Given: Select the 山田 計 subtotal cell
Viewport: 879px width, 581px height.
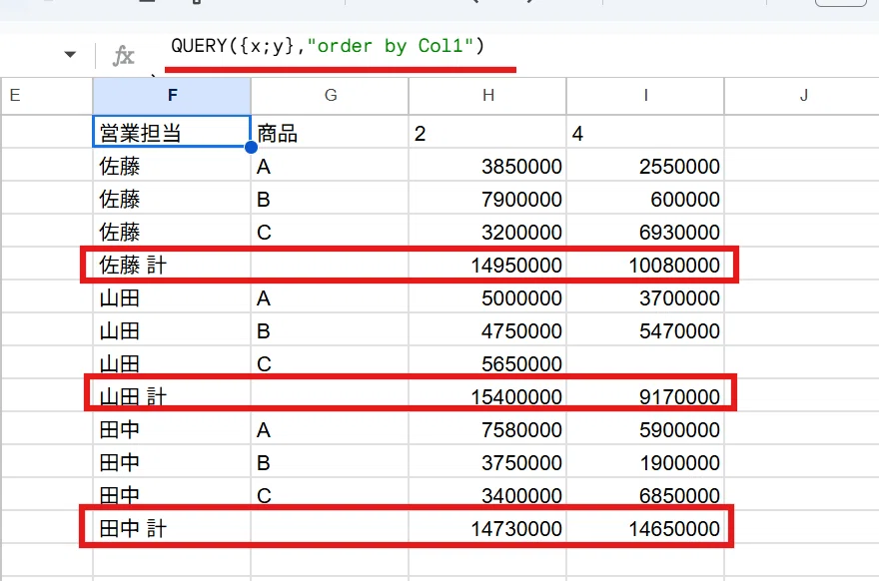Looking at the screenshot, I should coord(172,395).
